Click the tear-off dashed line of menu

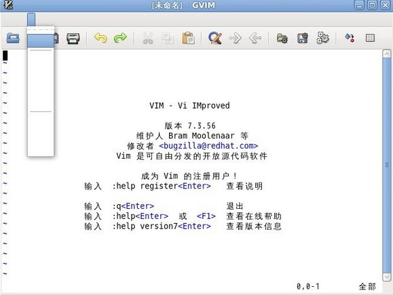coord(41,30)
